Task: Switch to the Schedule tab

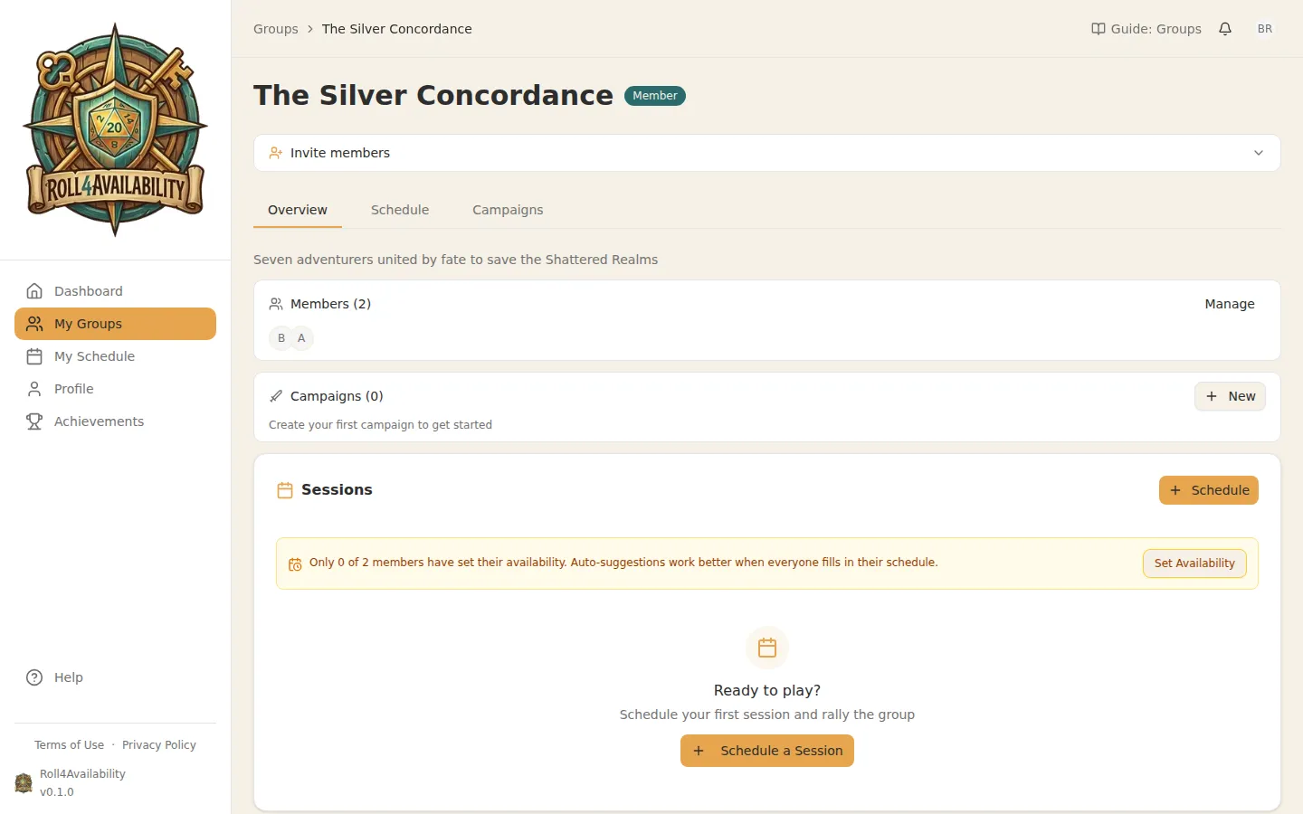Action: pos(400,210)
